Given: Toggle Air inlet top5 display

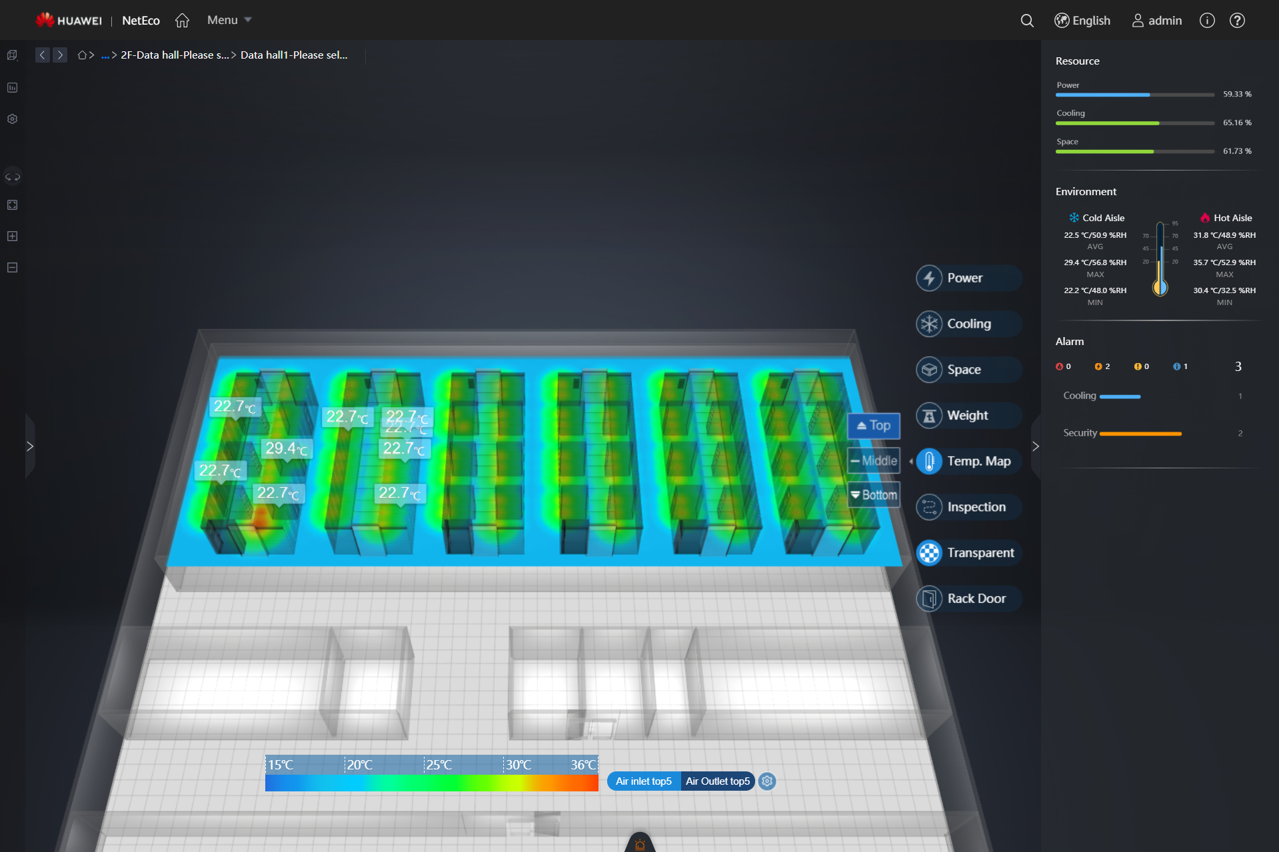Looking at the screenshot, I should coord(642,781).
